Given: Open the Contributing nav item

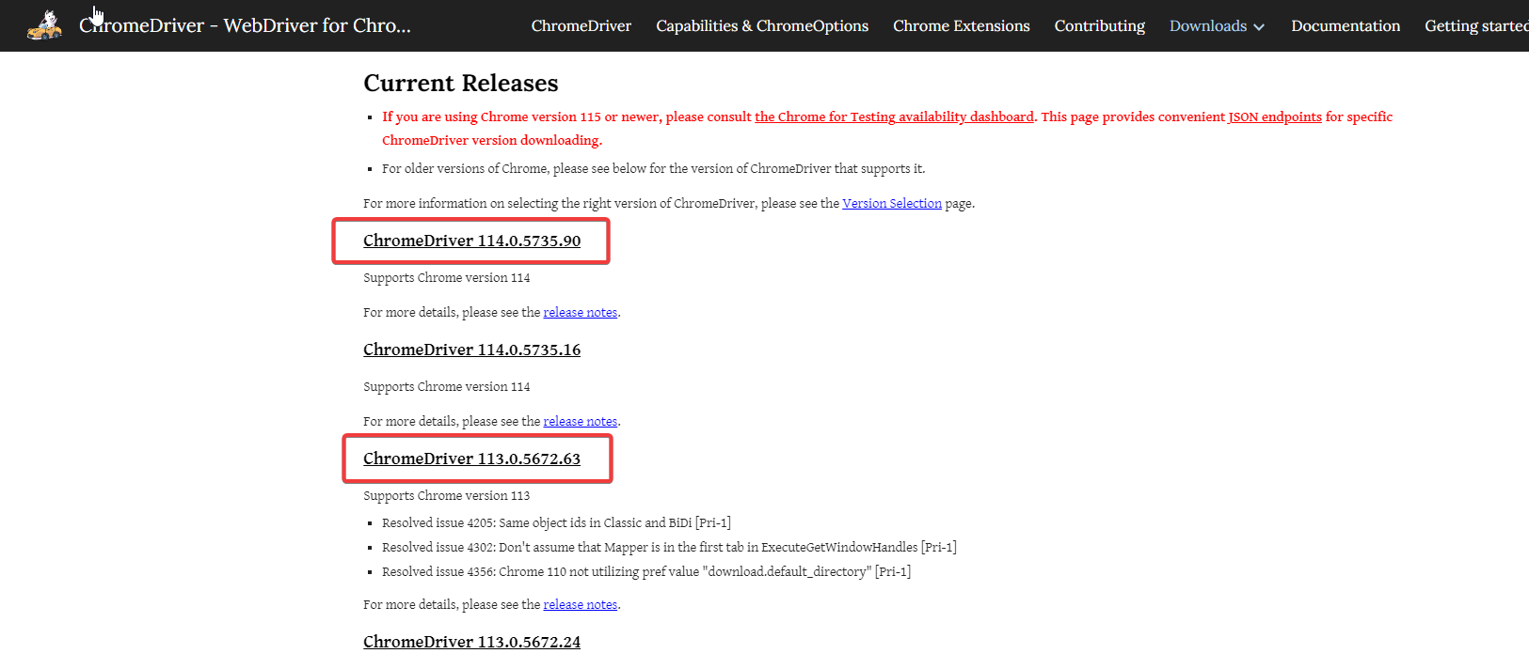Looking at the screenshot, I should [1100, 26].
